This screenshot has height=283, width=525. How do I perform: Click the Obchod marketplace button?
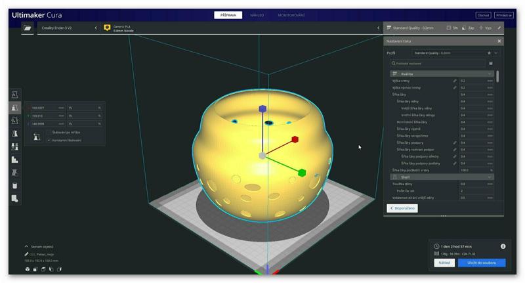pyautogui.click(x=483, y=15)
